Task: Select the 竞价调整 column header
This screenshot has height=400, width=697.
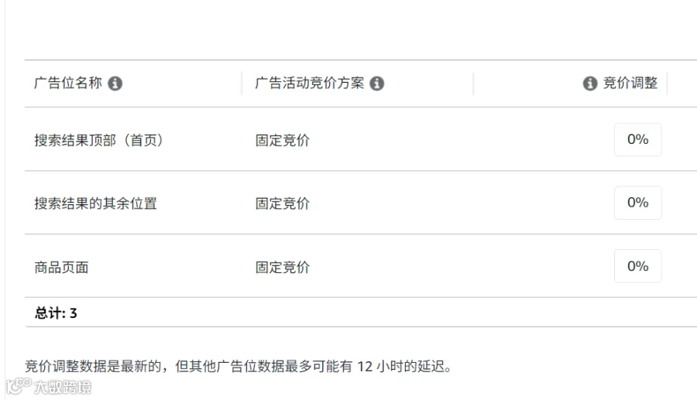Action: pyautogui.click(x=630, y=83)
